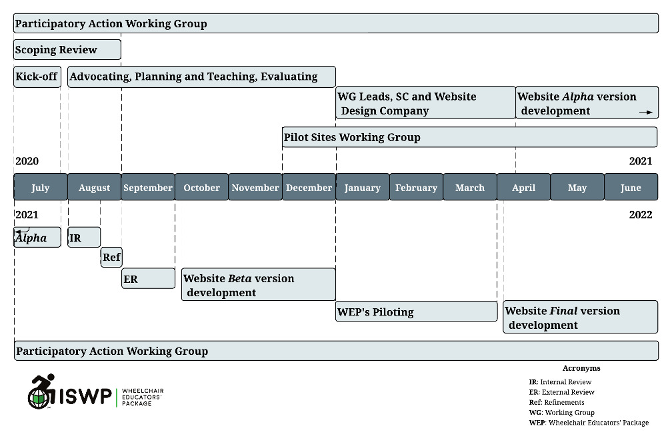672x442 pixels.
Task: Click the July month block
Action: 41,187
